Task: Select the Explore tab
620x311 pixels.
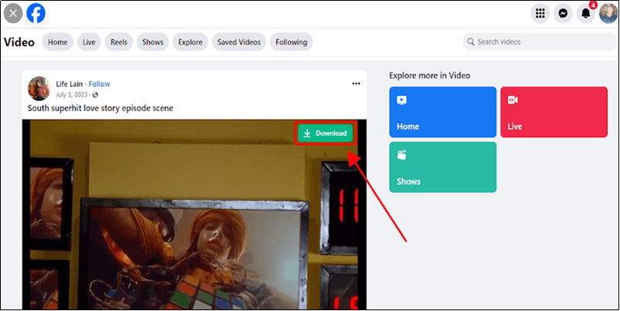Action: point(190,42)
